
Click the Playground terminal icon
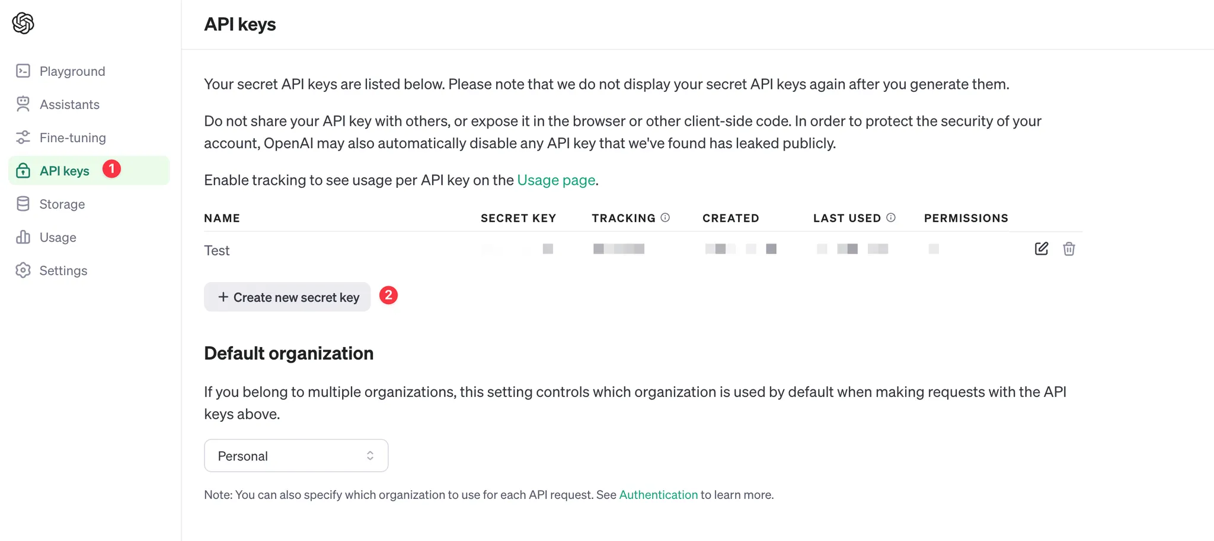23,71
